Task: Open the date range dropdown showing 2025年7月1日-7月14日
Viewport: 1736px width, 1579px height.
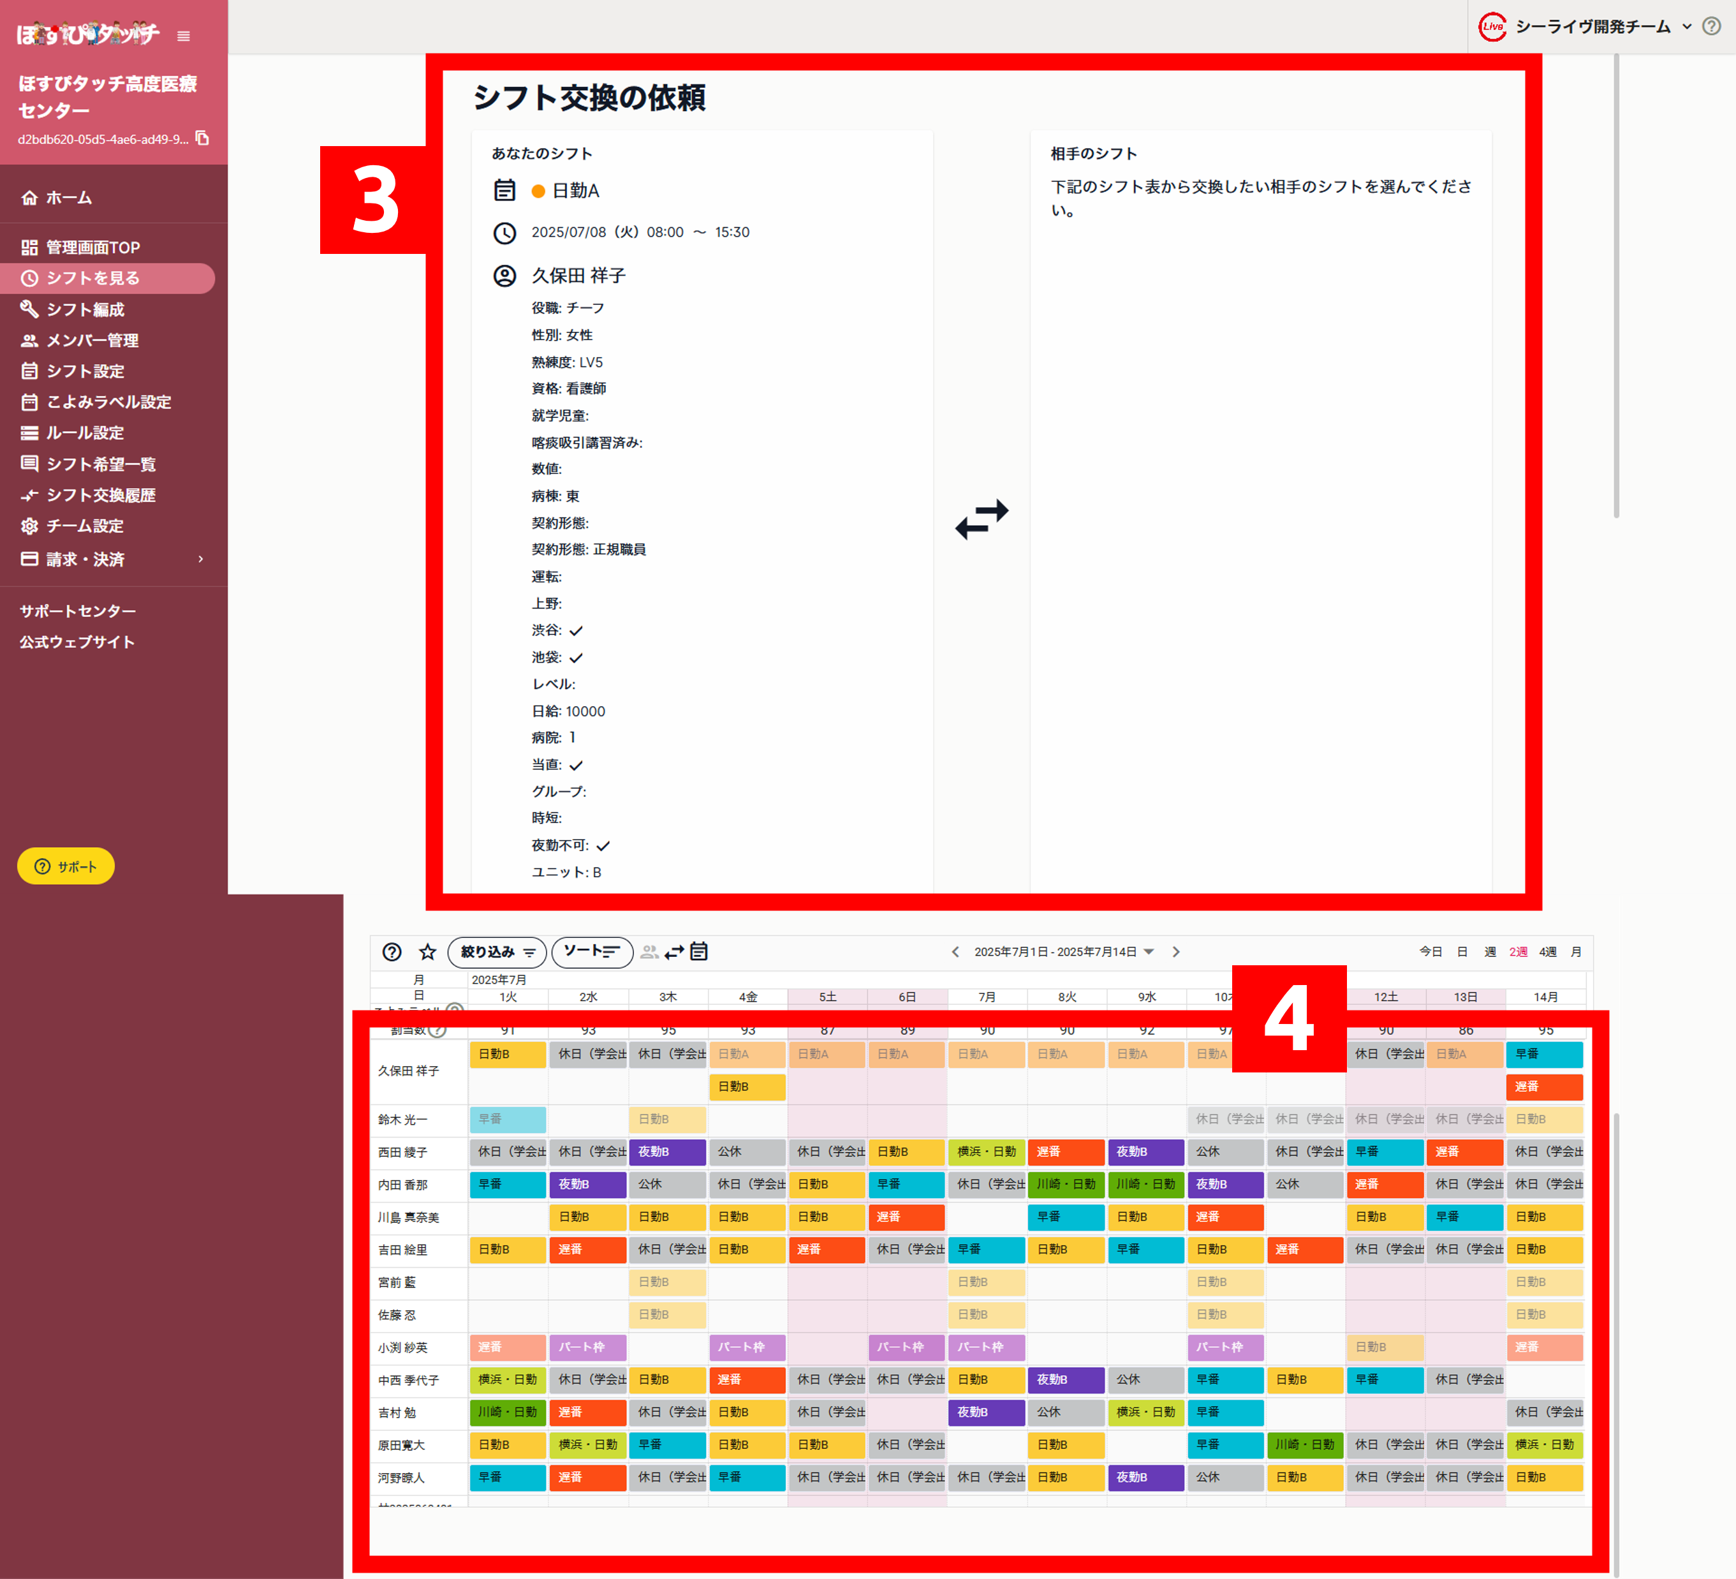Action: tap(1149, 952)
